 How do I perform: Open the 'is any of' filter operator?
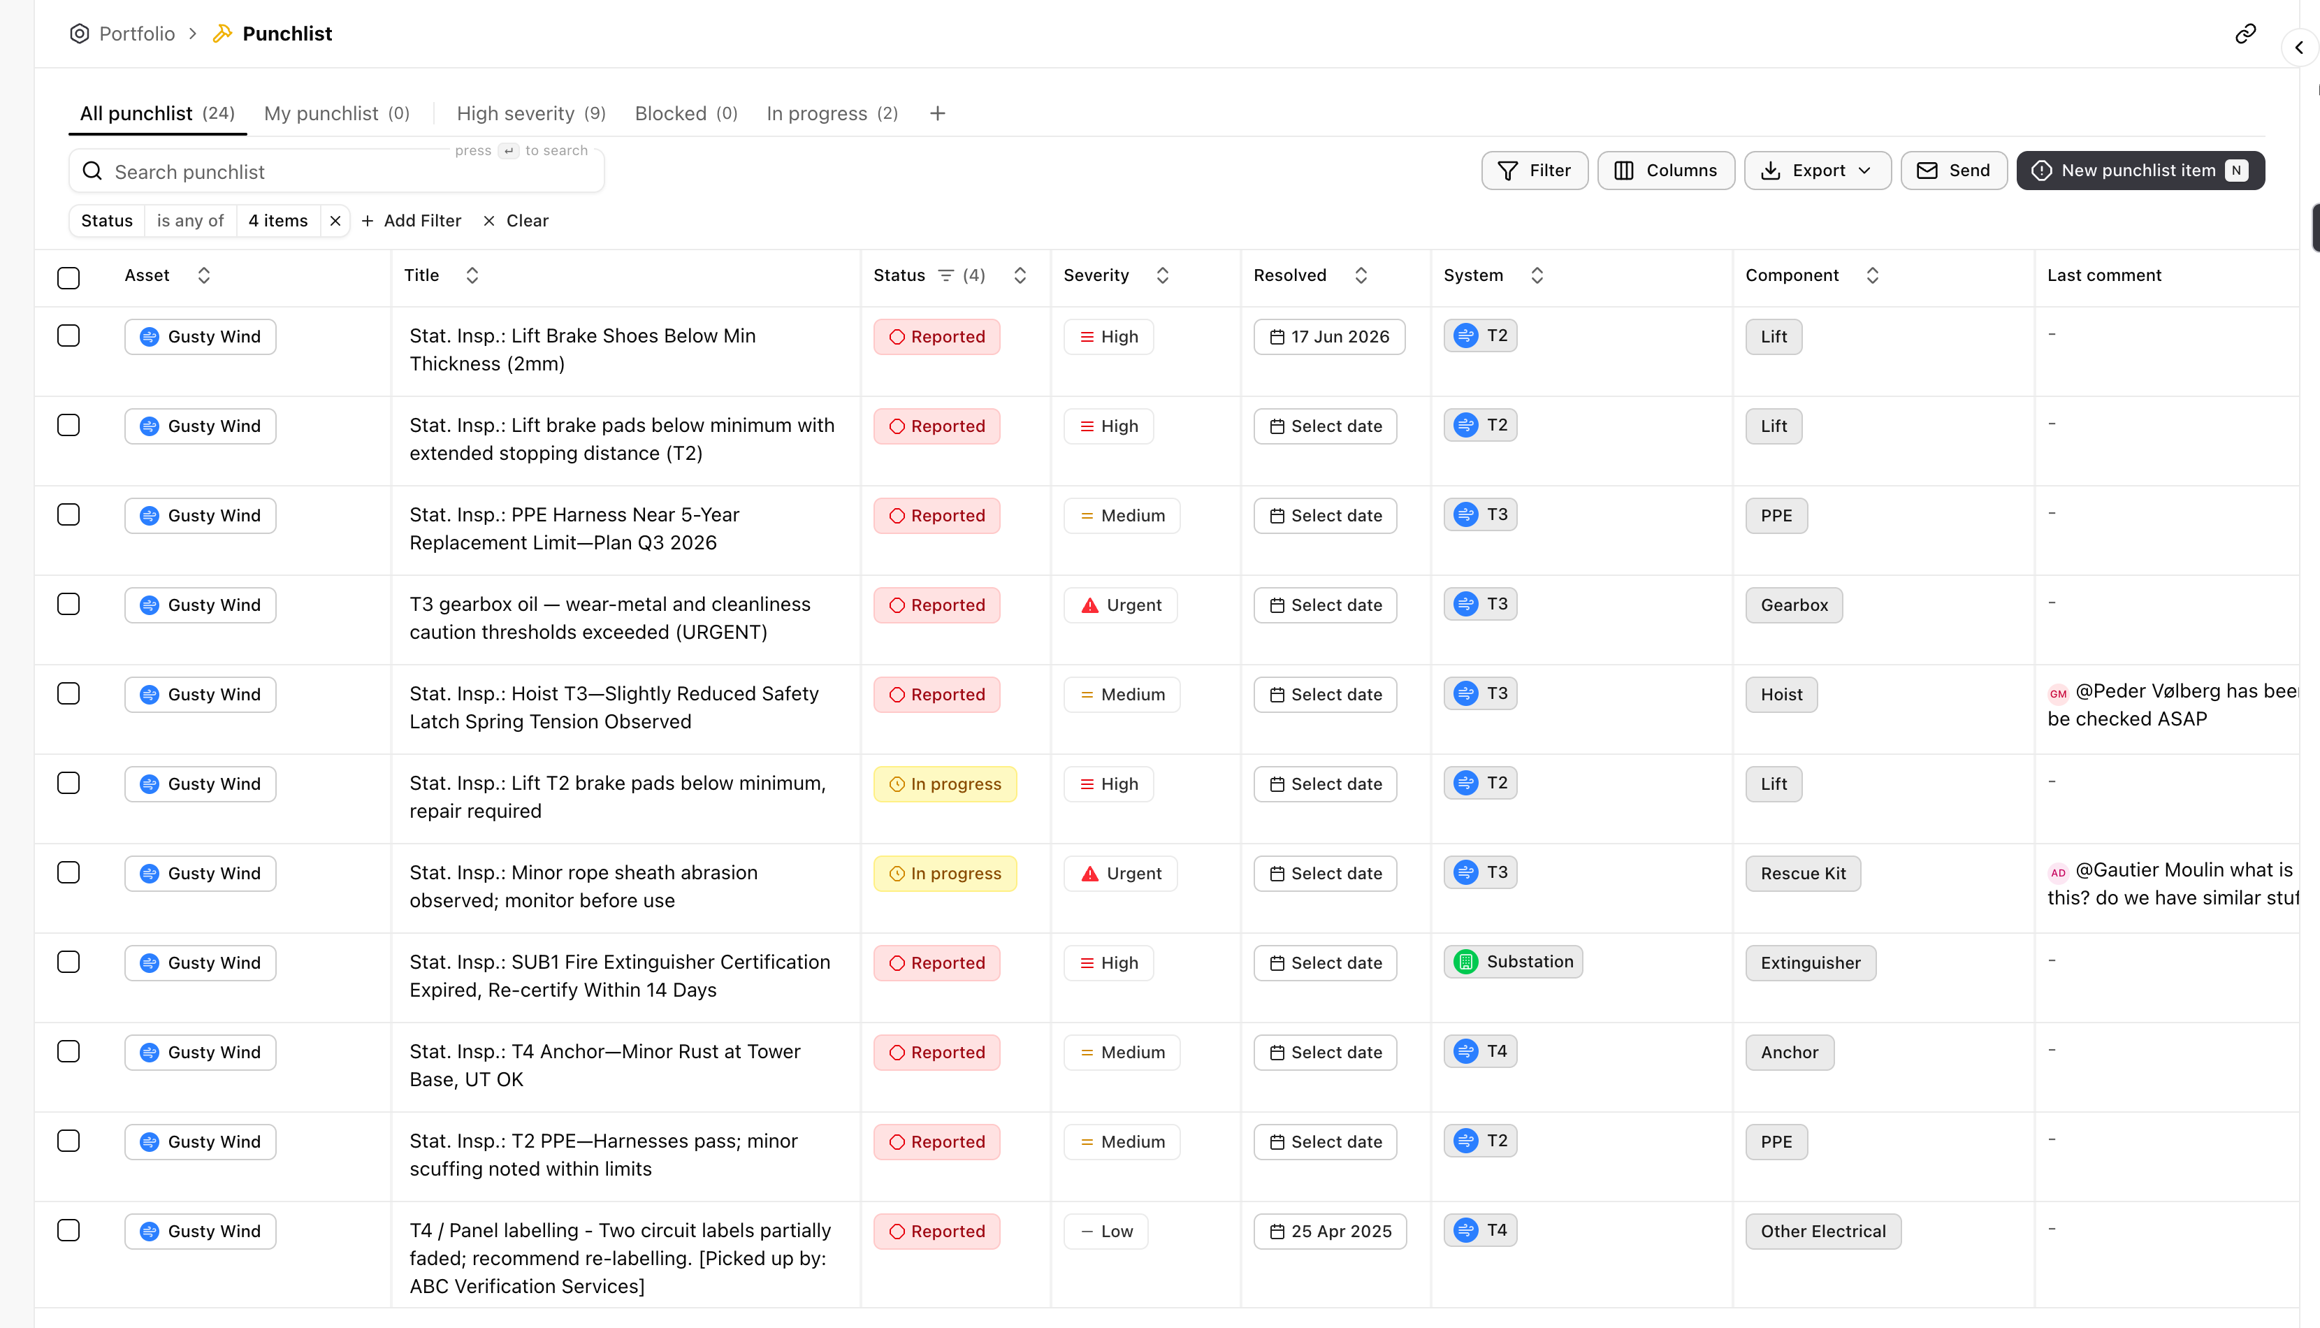click(x=189, y=221)
